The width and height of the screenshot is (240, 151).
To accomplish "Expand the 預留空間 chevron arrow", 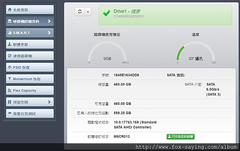I will [x=49, y=102].
